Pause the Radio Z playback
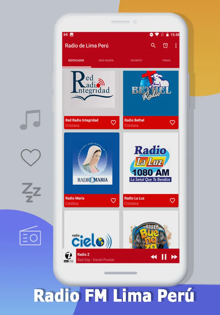Viewport: 220px width, 315px height. pyautogui.click(x=164, y=257)
